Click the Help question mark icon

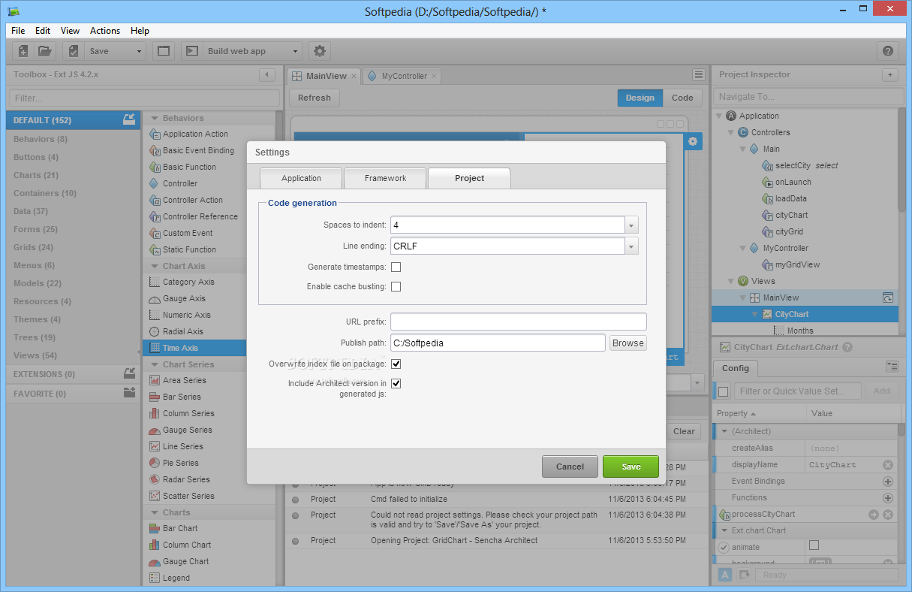[x=888, y=51]
